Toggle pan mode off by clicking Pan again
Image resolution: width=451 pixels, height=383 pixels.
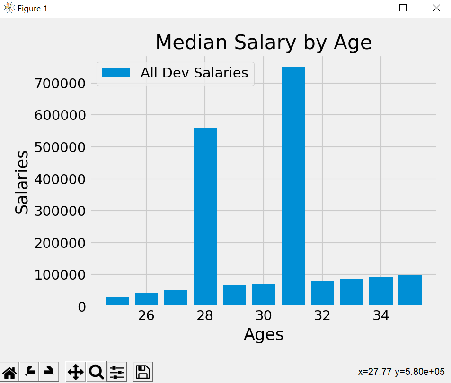[x=74, y=372]
